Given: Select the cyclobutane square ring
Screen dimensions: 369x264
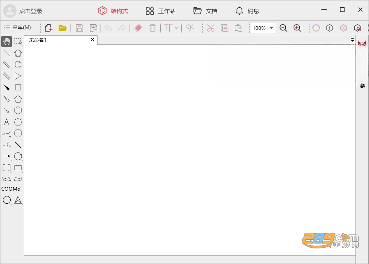Looking at the screenshot, I should pos(18,88).
